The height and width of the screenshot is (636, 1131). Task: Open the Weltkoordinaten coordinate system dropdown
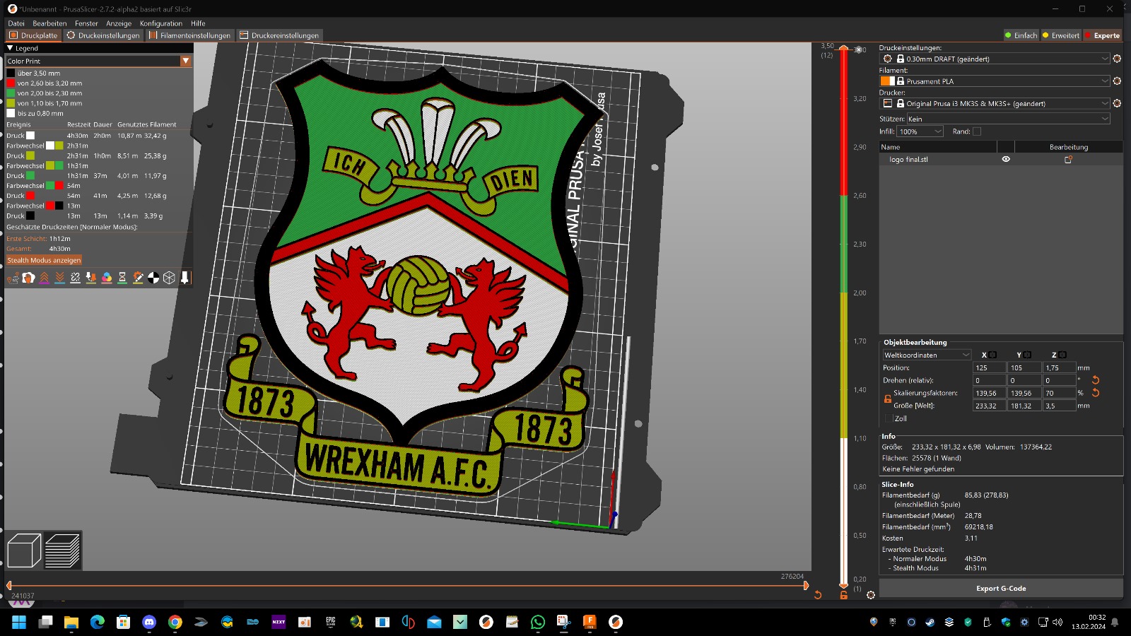tap(927, 355)
